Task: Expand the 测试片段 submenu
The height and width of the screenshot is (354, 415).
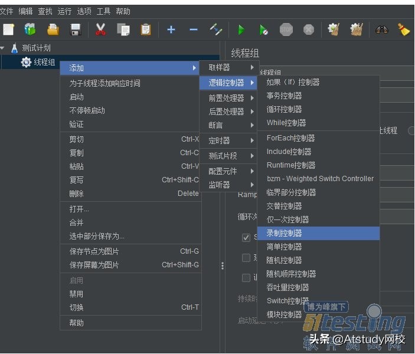Action: (x=228, y=156)
